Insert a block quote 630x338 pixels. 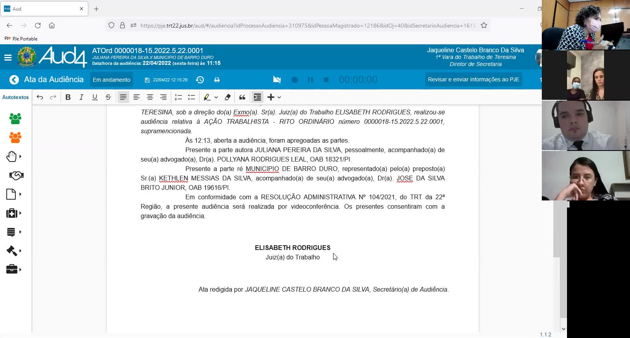[242, 97]
